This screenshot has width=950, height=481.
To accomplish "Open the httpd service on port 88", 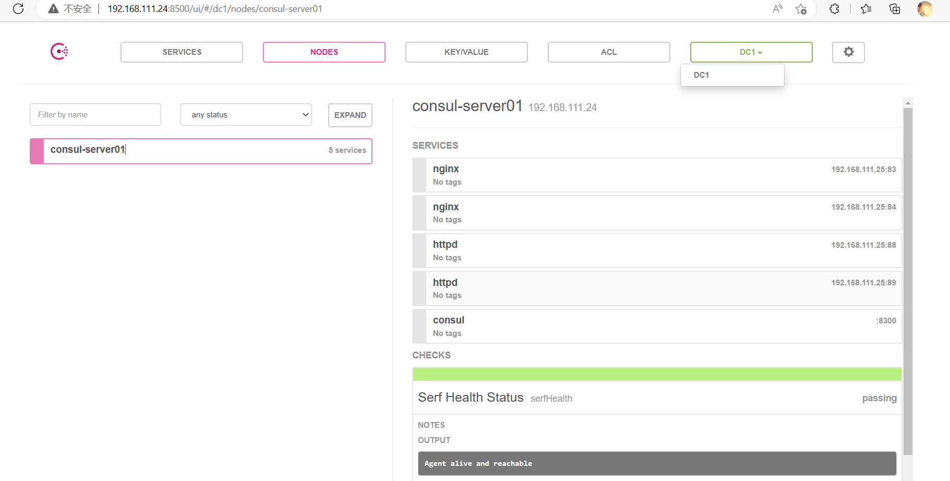I will click(x=657, y=251).
